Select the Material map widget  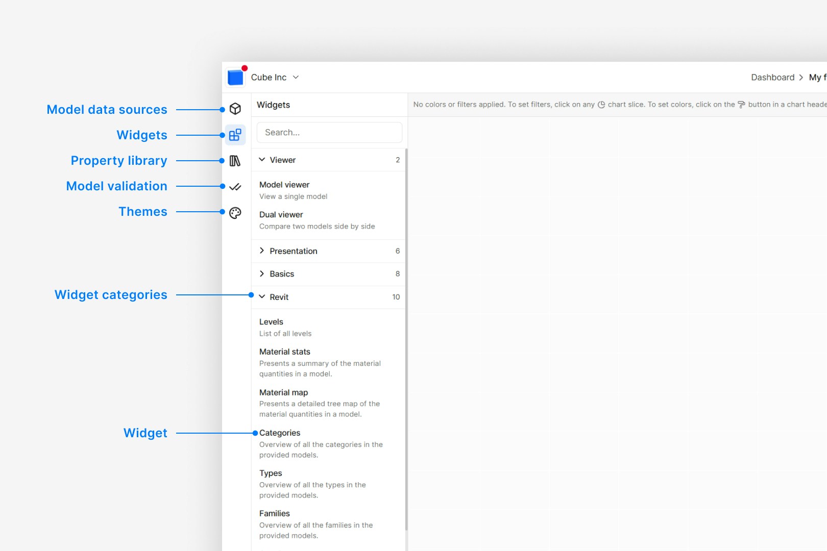(x=329, y=403)
